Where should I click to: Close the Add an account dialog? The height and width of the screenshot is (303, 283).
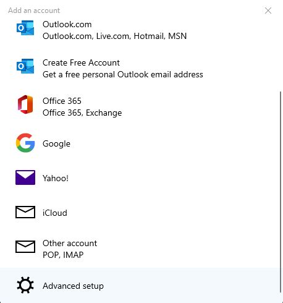[x=268, y=11]
